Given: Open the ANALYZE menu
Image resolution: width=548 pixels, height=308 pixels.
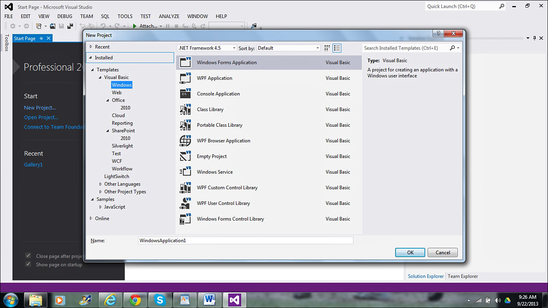Looking at the screenshot, I should coord(169,16).
